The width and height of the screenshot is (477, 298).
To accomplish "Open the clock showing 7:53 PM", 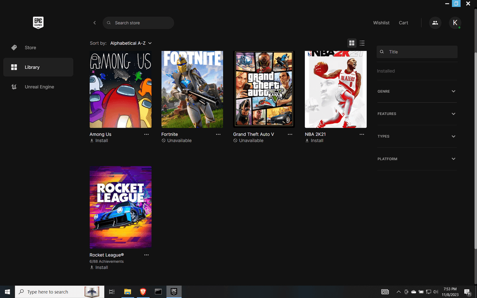I will click(450, 292).
